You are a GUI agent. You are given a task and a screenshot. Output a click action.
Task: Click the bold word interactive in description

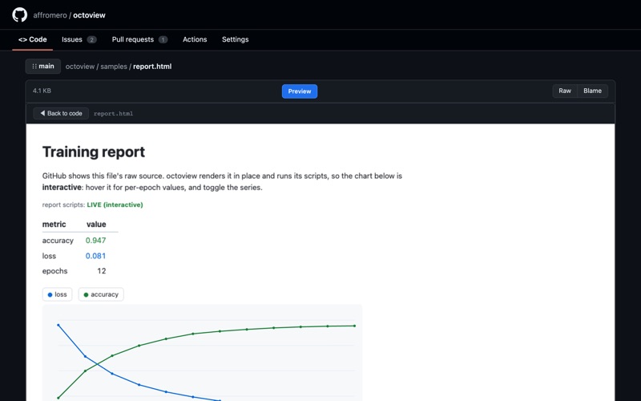(62, 188)
